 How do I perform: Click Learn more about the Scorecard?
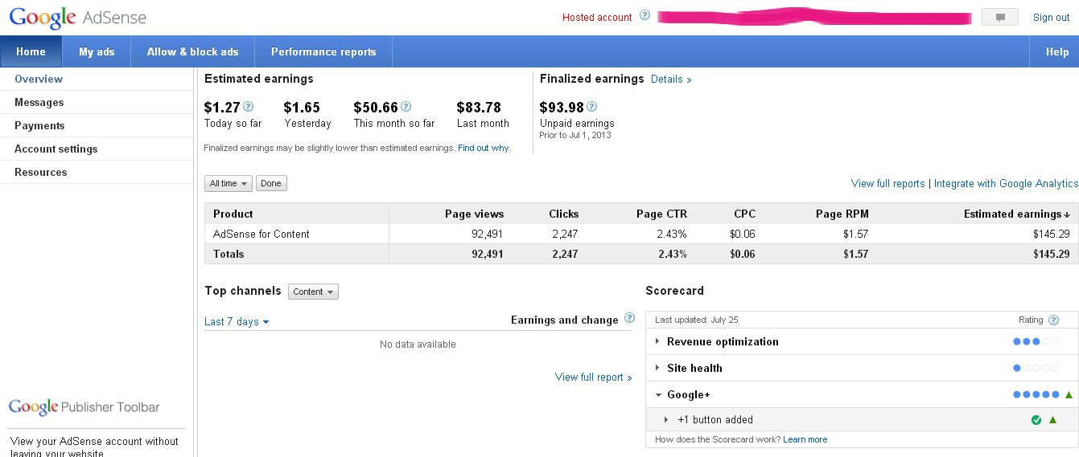tap(805, 439)
